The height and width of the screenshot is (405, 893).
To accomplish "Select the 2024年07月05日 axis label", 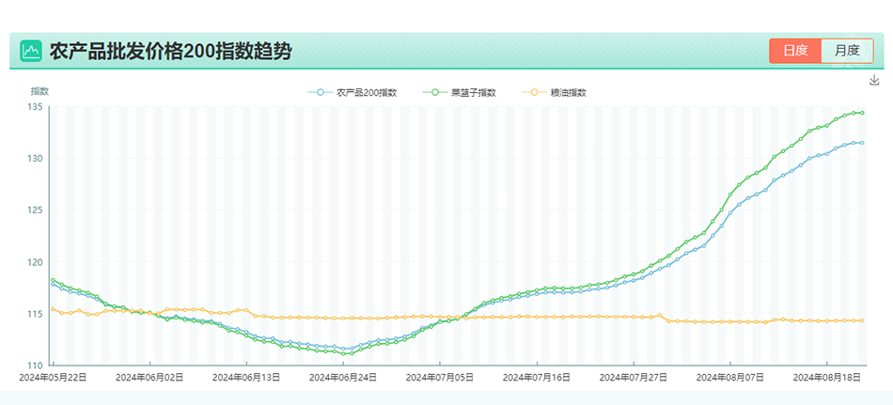I will tap(440, 377).
